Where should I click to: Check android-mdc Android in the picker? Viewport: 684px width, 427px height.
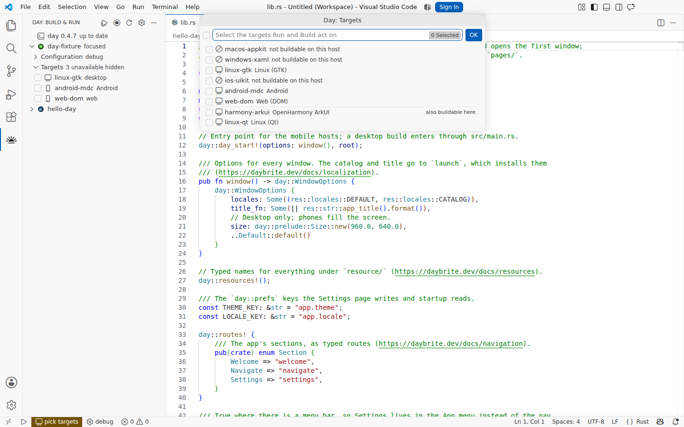click(209, 91)
